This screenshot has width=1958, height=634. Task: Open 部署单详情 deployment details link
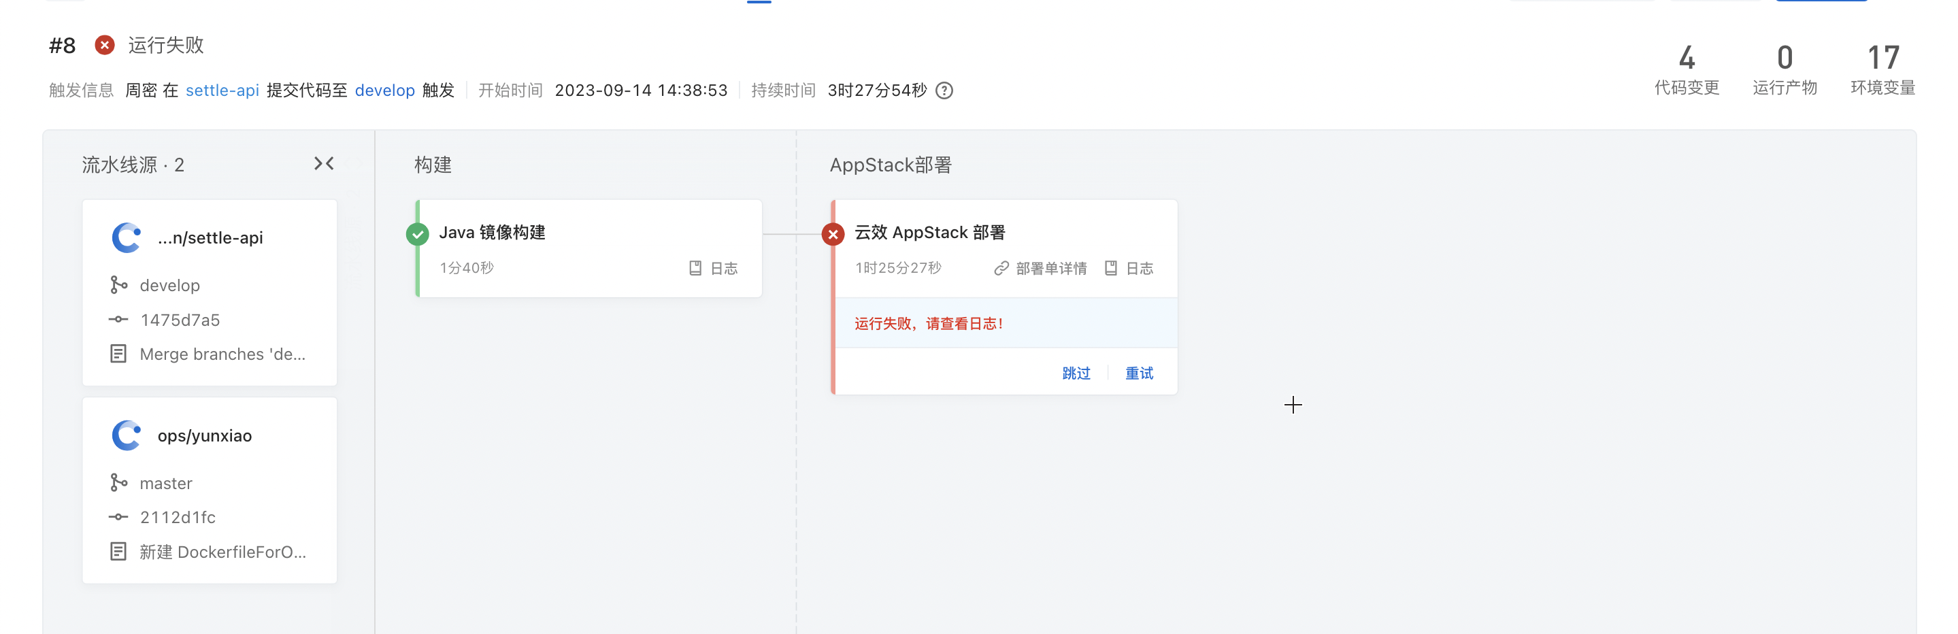click(x=1040, y=268)
